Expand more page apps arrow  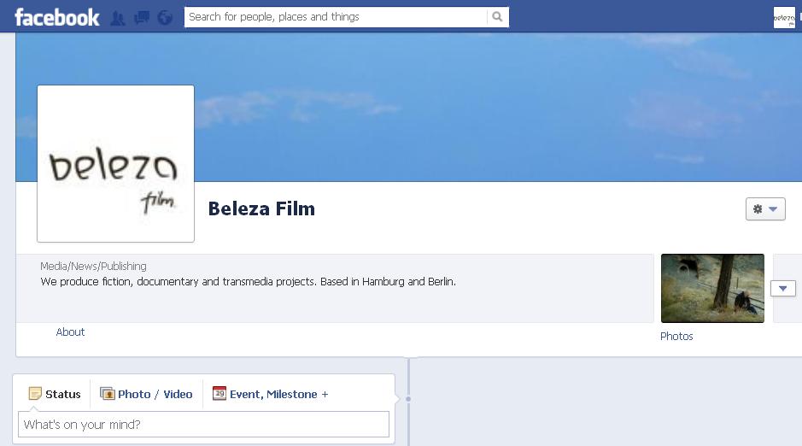click(782, 289)
